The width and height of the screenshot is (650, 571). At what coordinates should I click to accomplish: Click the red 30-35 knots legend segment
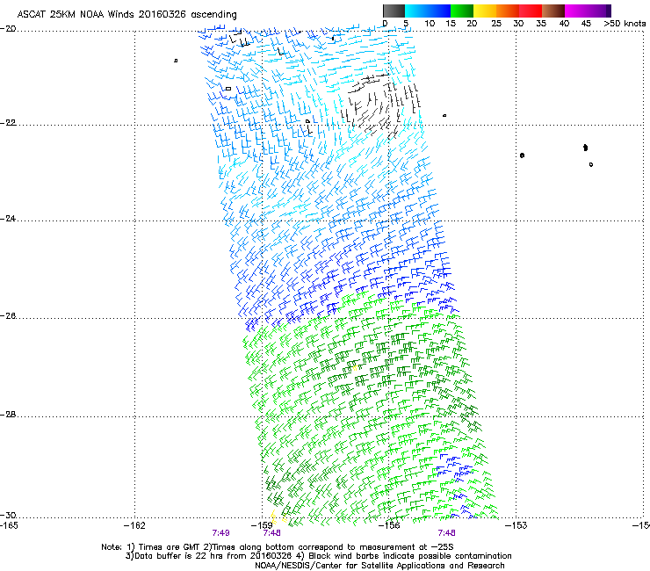531,11
